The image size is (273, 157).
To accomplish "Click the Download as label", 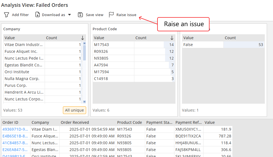I will pos(53,15).
